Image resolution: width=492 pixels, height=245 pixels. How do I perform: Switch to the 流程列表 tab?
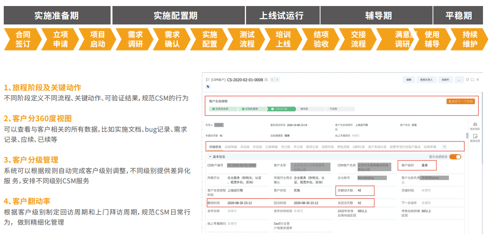328,147
